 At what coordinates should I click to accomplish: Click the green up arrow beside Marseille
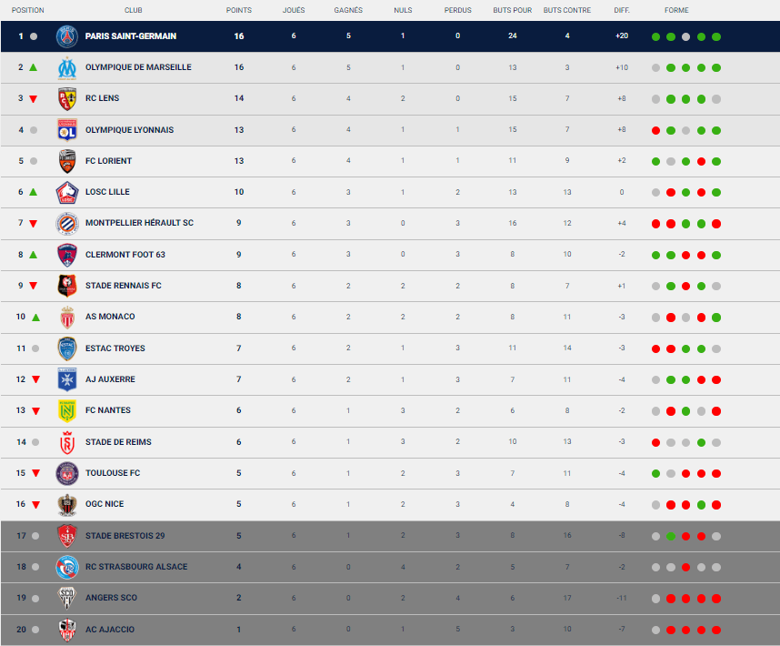coord(34,67)
